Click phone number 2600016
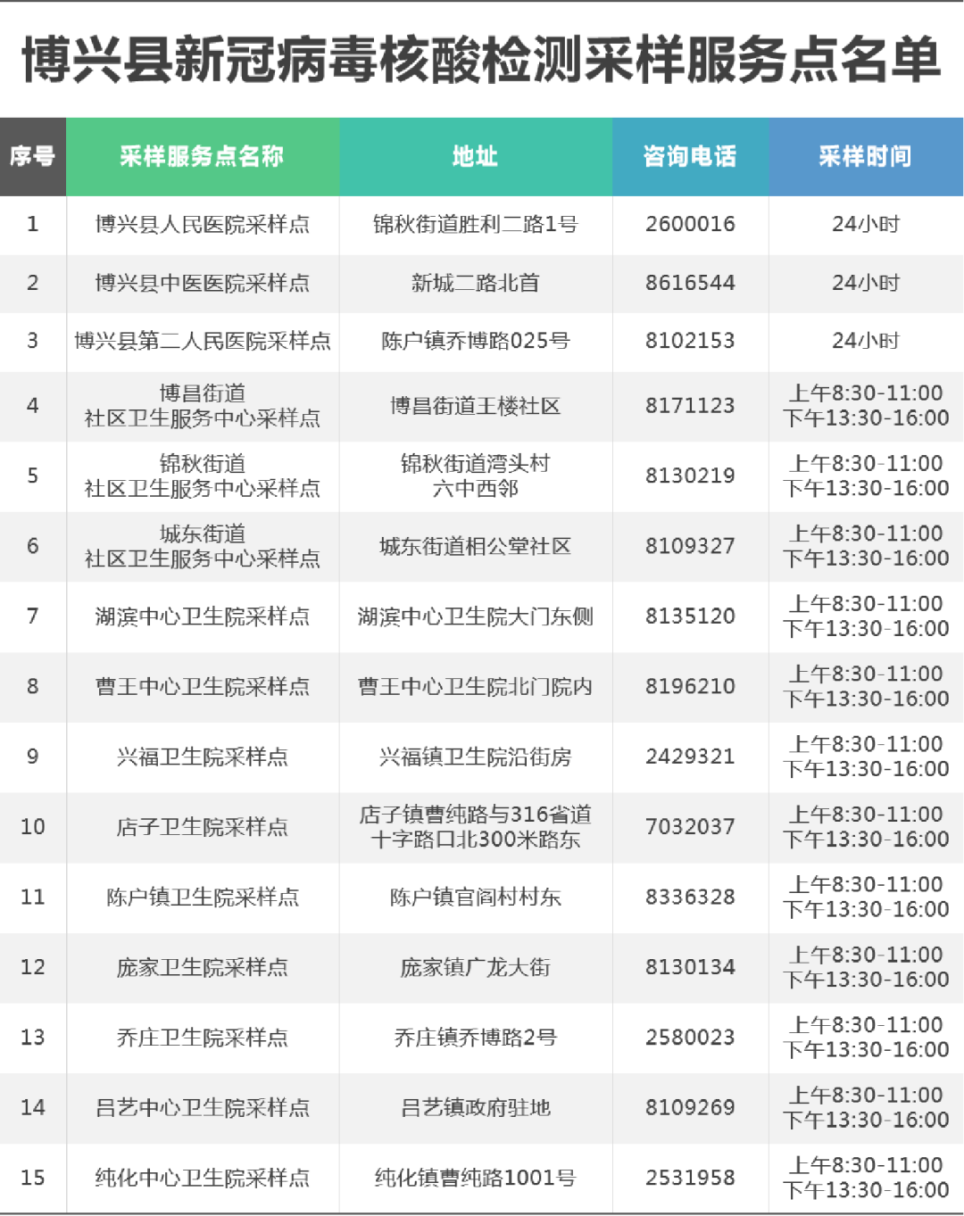Screen dimensions: 964x1216 (690, 225)
